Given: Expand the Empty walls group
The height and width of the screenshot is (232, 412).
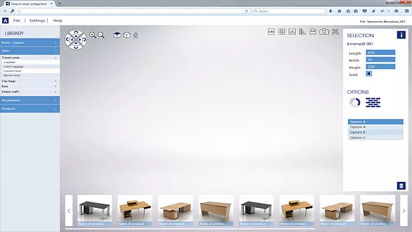Looking at the screenshot, I should [x=30, y=92].
